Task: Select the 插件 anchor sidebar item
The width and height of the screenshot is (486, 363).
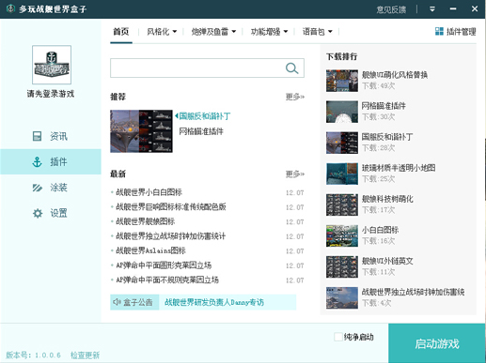Action: [50, 161]
